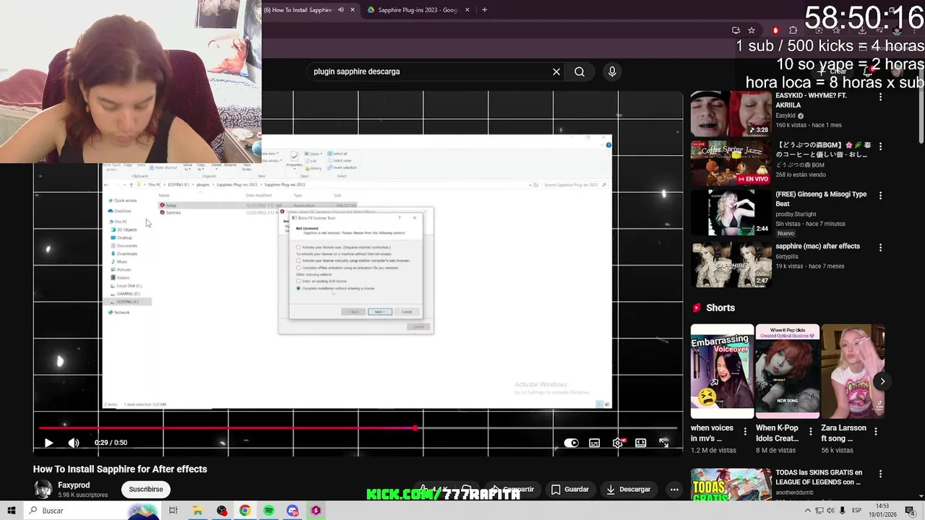The height and width of the screenshot is (520, 925).
Task: Open options for 'Ginseng & Misogi Type Beat'
Action: 880,196
